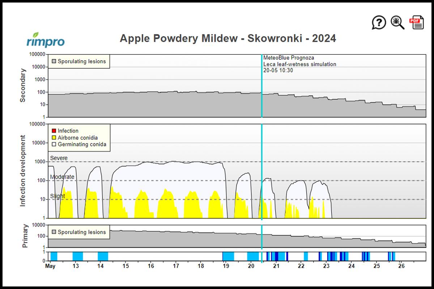Click the white Germinating conida legend swatch

click(54, 144)
